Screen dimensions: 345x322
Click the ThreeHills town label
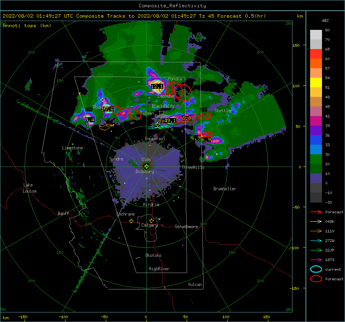pyautogui.click(x=193, y=167)
